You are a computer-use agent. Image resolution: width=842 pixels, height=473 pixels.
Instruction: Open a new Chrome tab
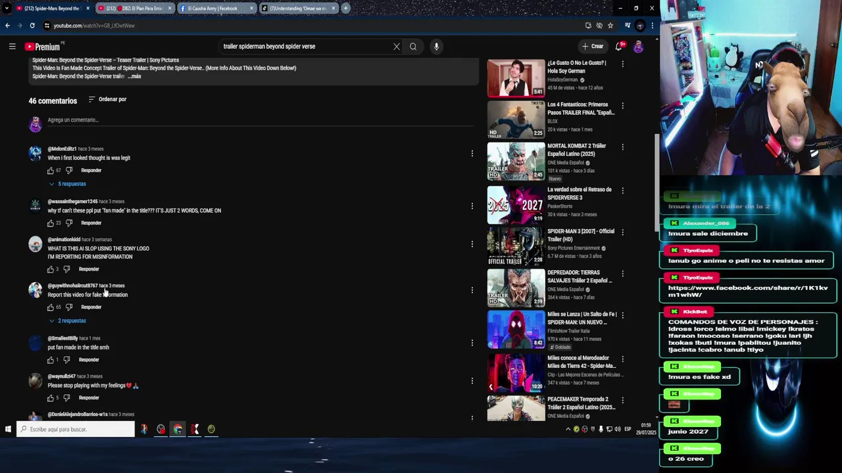click(345, 9)
